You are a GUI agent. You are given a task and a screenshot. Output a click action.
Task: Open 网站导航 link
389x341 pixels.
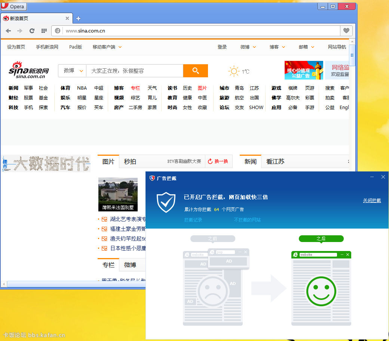click(x=337, y=47)
